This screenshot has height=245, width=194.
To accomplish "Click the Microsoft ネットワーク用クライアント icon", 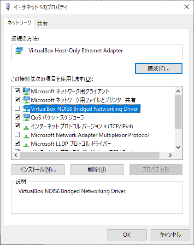I will [26, 91].
